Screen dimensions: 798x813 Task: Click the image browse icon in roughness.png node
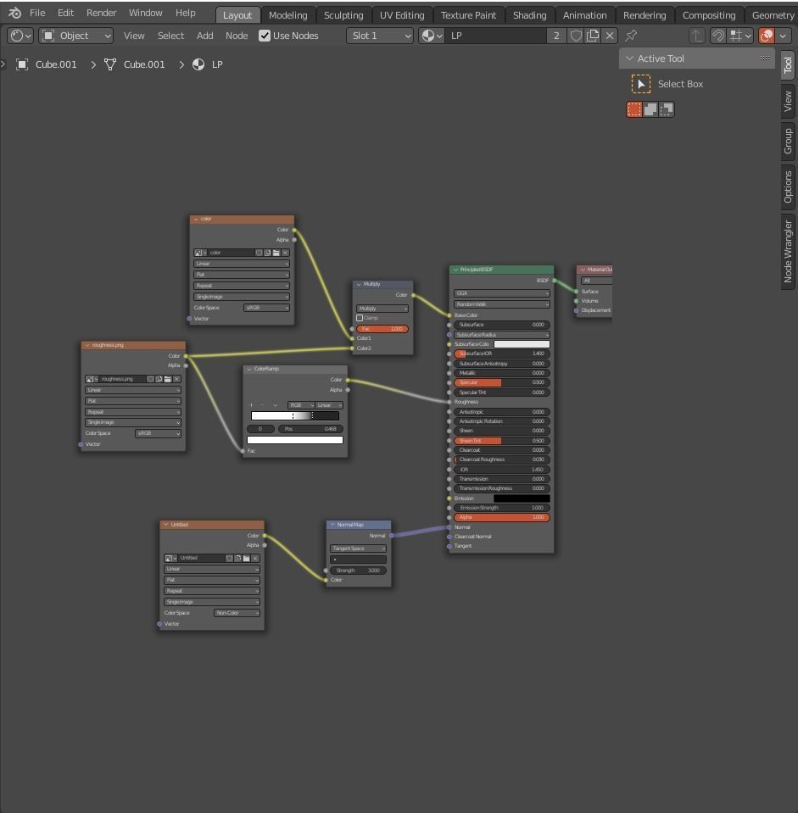pos(92,379)
